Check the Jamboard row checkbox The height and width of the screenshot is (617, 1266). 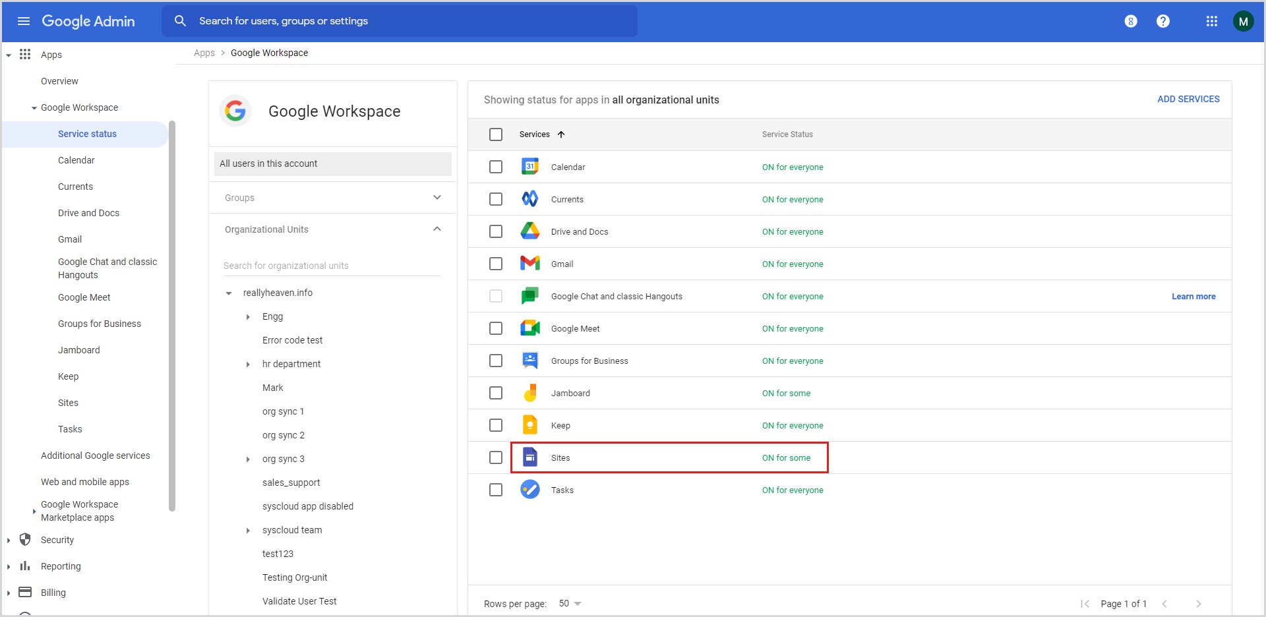(x=496, y=393)
